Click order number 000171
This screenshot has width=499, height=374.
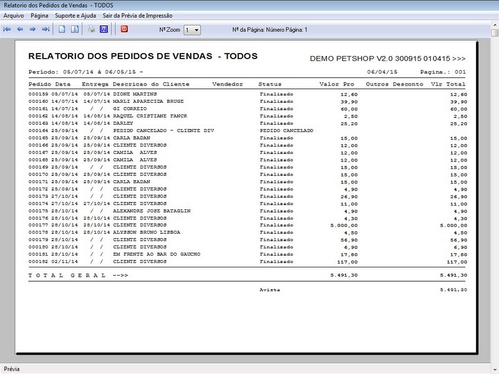click(38, 182)
